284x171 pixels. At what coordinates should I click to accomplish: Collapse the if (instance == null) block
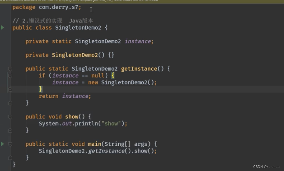10,76
